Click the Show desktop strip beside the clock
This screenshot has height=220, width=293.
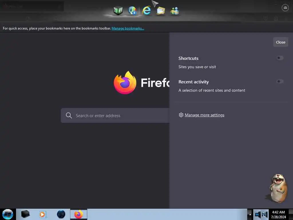point(291,214)
